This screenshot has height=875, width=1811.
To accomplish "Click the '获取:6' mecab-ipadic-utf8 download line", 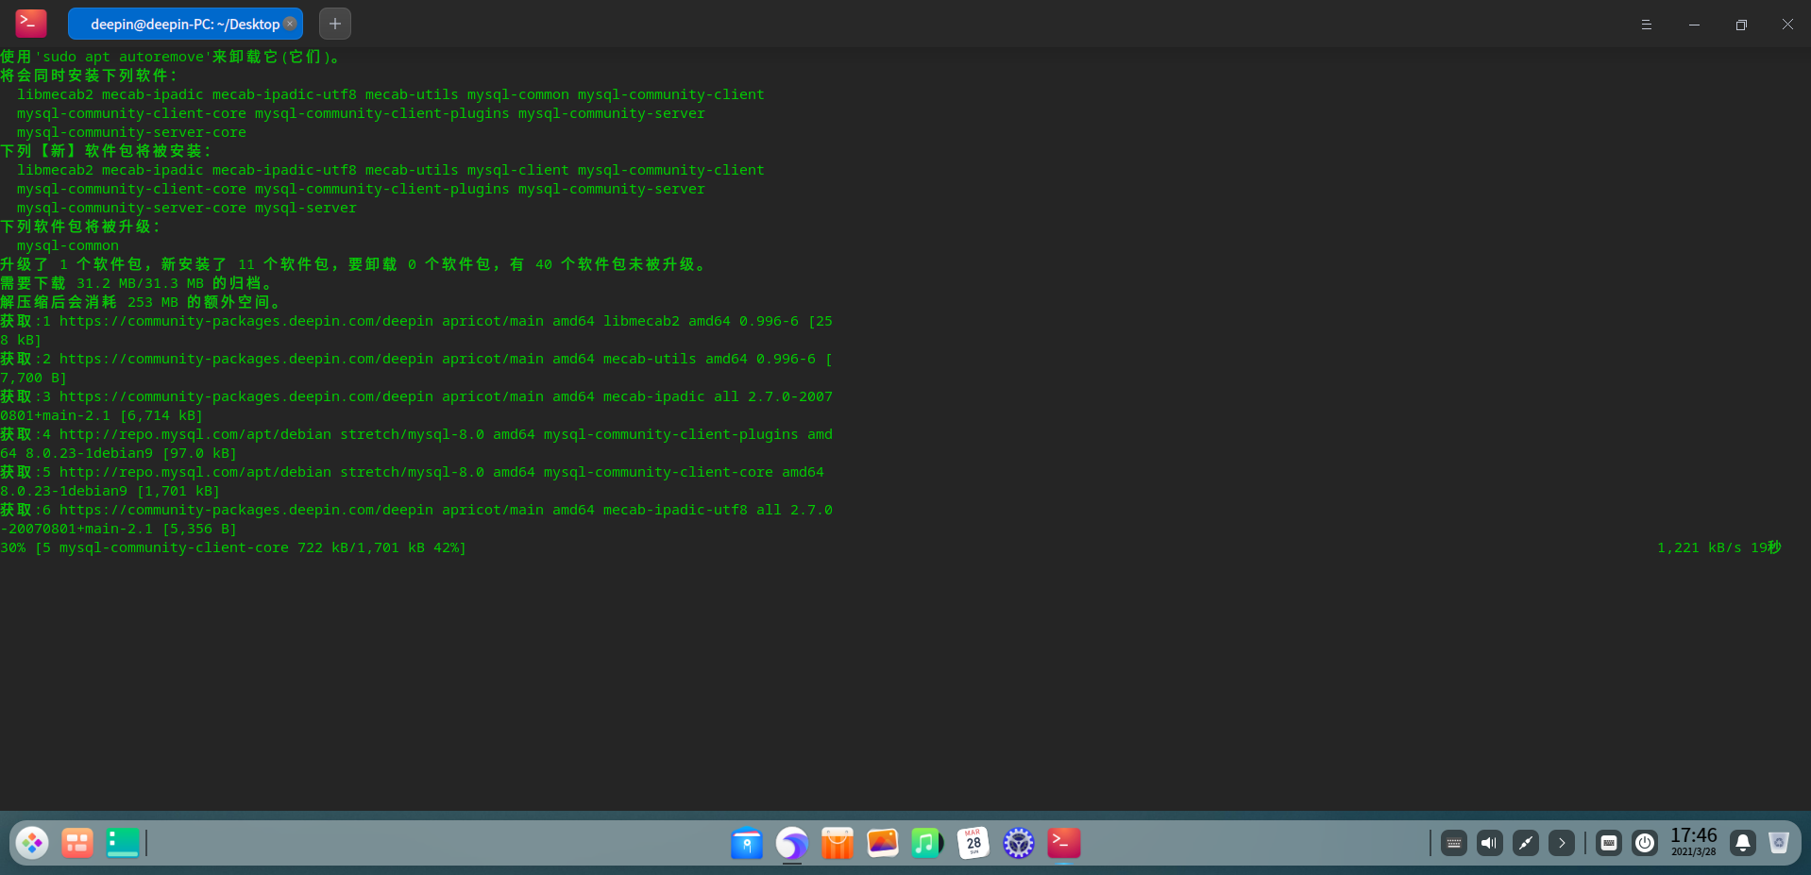I will [416, 510].
